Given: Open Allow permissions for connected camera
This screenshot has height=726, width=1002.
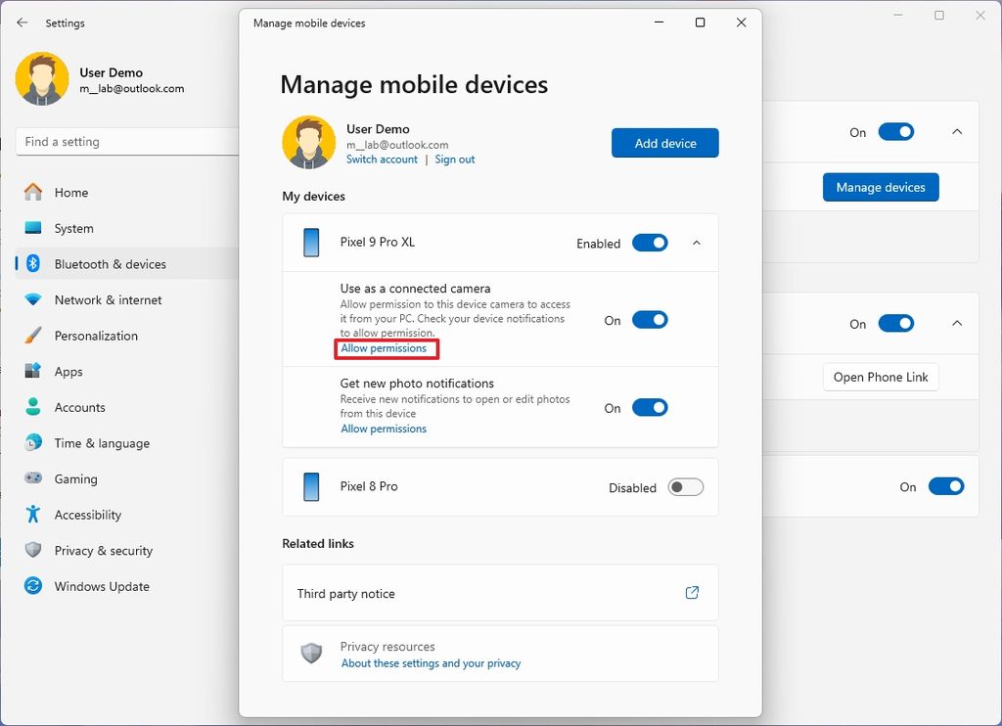Looking at the screenshot, I should coord(386,347).
